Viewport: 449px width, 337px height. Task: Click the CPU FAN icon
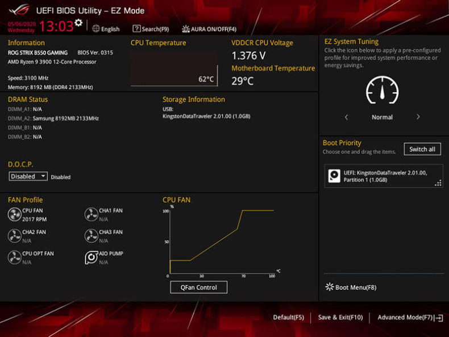(15, 214)
